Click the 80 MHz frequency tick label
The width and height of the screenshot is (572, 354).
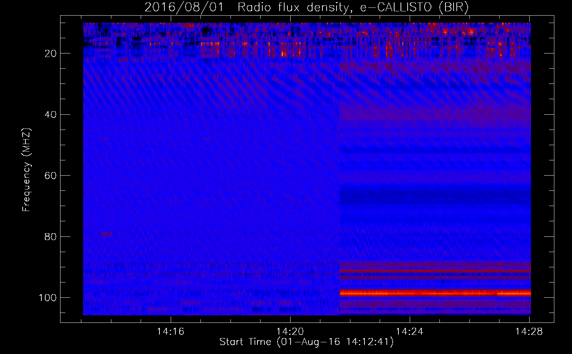click(51, 236)
